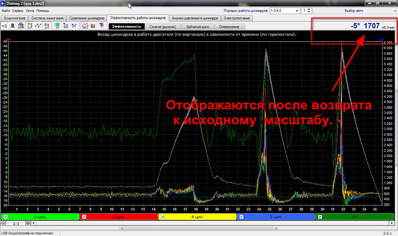398x236 pixels.
Task: Expand the Выбор авто dropdown
Action: tap(395, 11)
